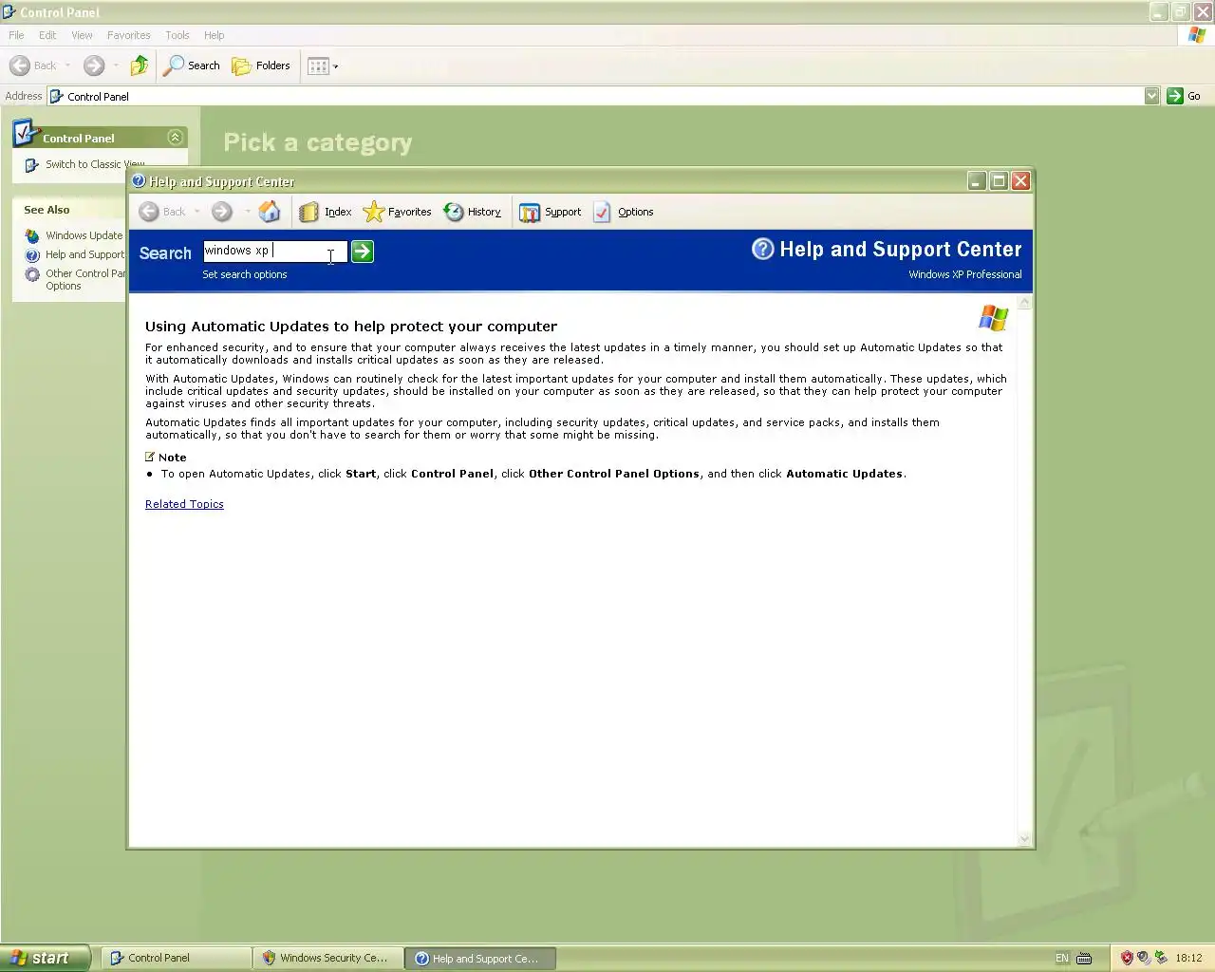Go forward in Help and Support Center
Screen dimensions: 1215x972
point(222,212)
